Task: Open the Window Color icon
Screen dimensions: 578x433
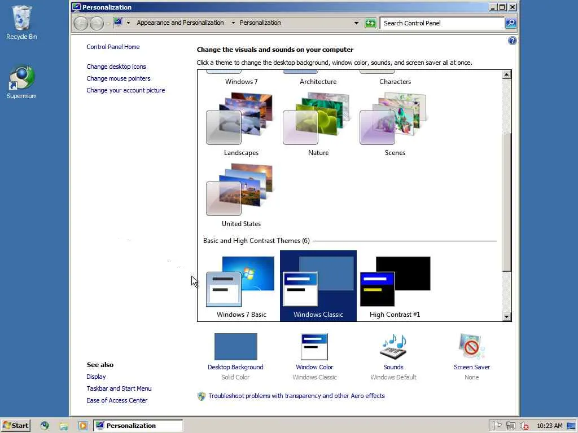Action: [314, 347]
